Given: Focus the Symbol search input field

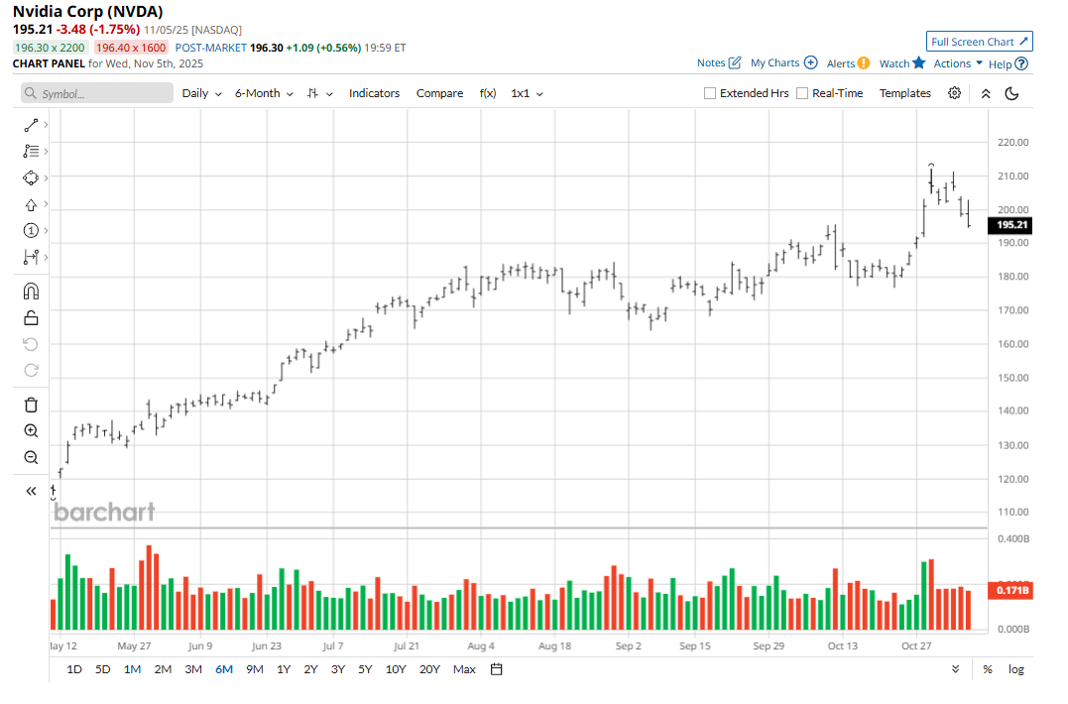Looking at the screenshot, I should pyautogui.click(x=97, y=93).
